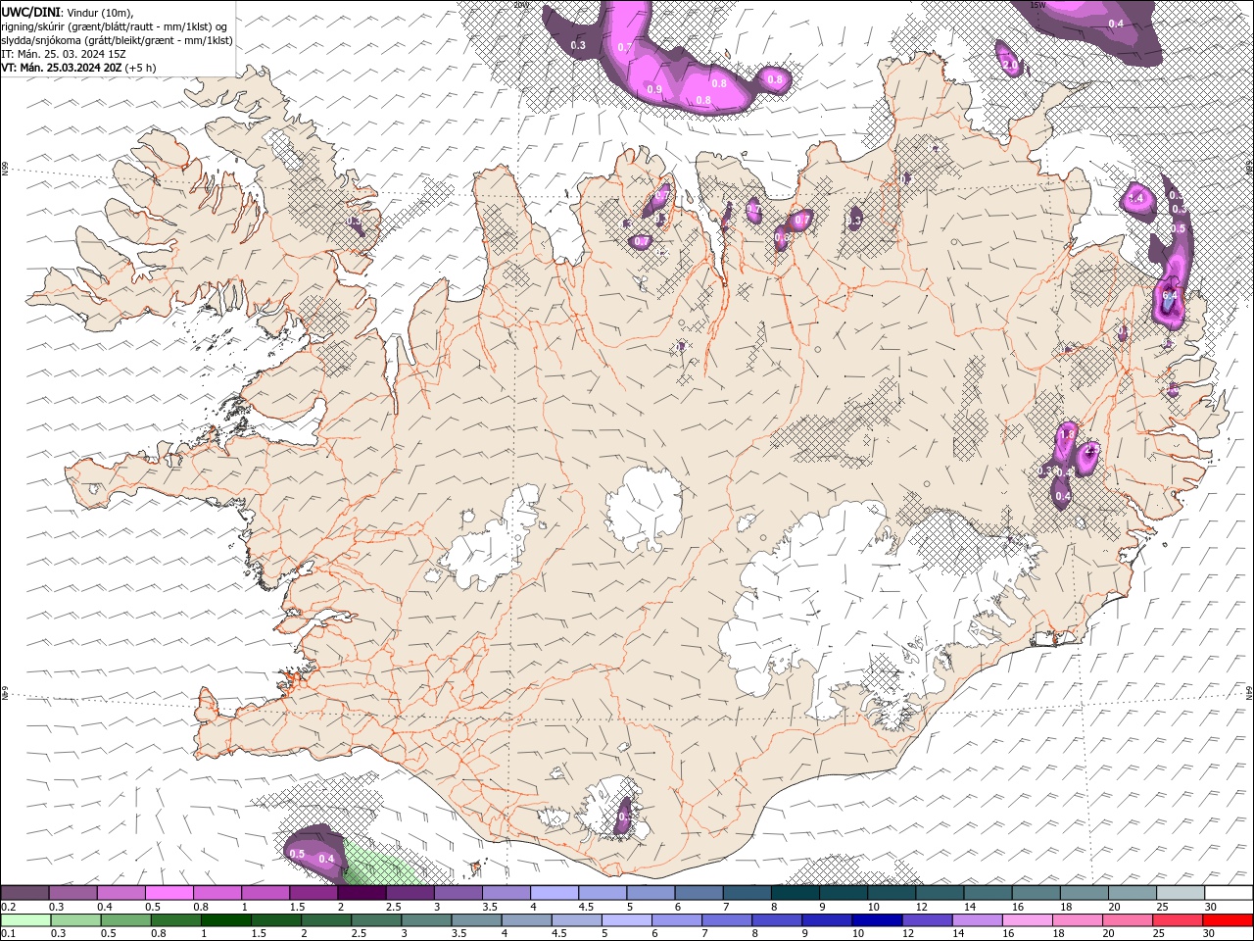Viewport: 1254px width, 941px height.
Task: Click the 'rigning/skúrir' legend description line
Action: [x=115, y=26]
